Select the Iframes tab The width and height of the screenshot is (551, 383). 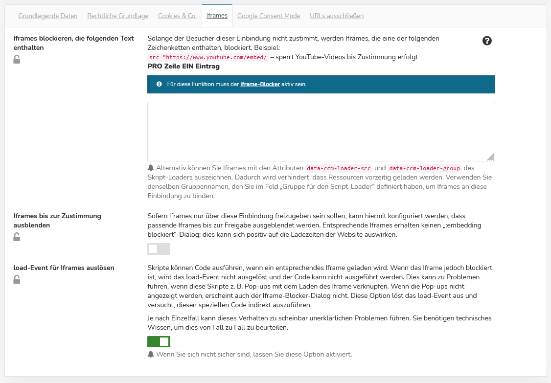[x=217, y=16]
